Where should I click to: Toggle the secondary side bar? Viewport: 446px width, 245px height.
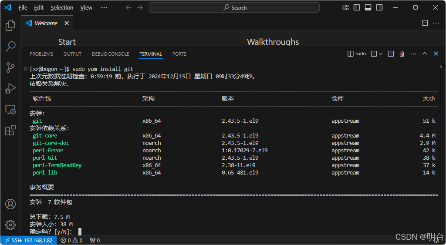pos(379,8)
